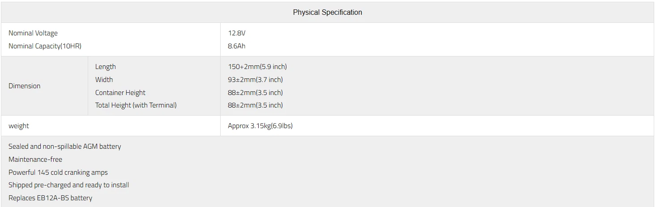Click the Width label
Screen dimensions: 656x207
(x=104, y=80)
